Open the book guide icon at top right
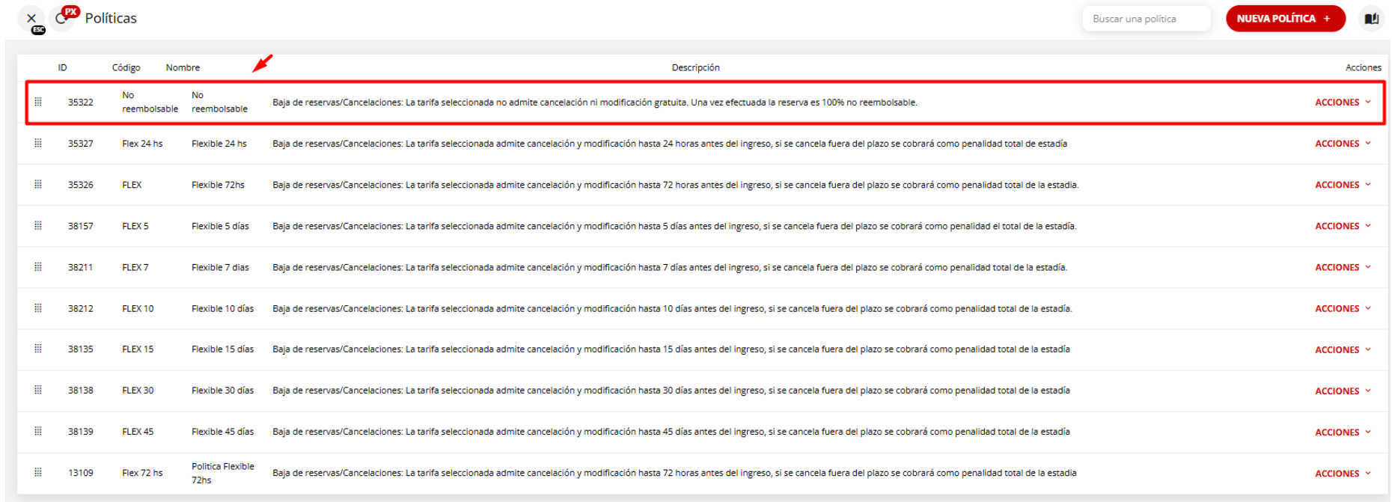This screenshot has width=1392, height=502. tap(1371, 19)
